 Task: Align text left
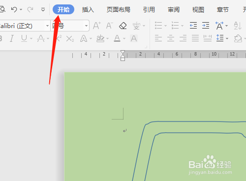158,38
